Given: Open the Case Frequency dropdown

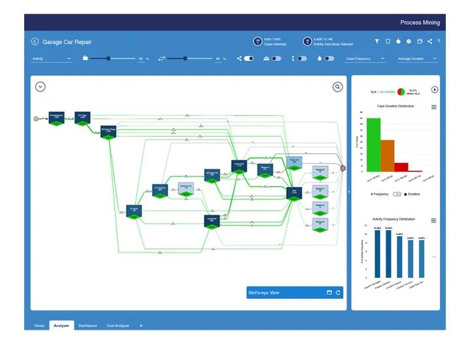Looking at the screenshot, I should [365, 59].
